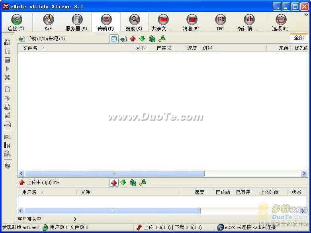Screen dimensions: 311x233
Task: Sort uploads by 已传输 column
Action: [219, 192]
